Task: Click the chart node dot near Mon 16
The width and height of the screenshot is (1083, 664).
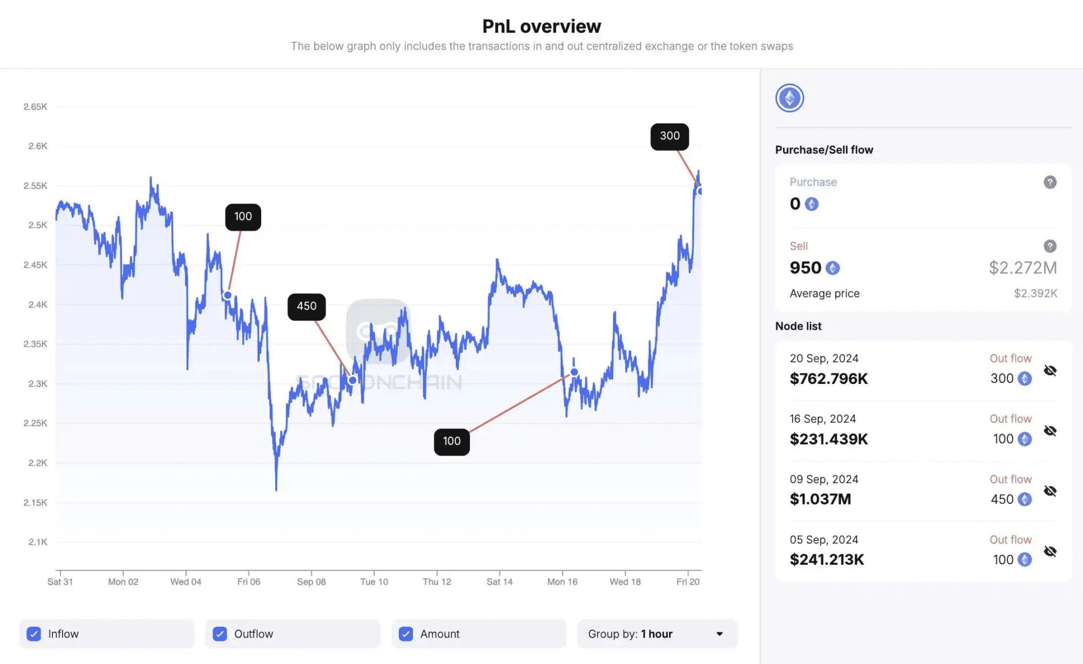Action: pos(574,372)
